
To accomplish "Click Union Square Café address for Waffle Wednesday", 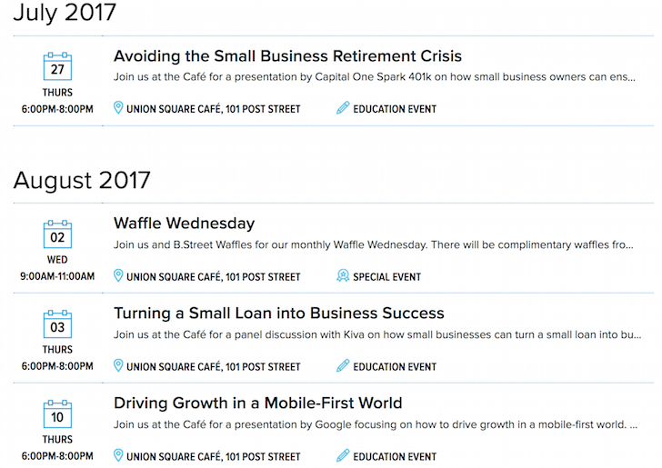I will pos(213,277).
